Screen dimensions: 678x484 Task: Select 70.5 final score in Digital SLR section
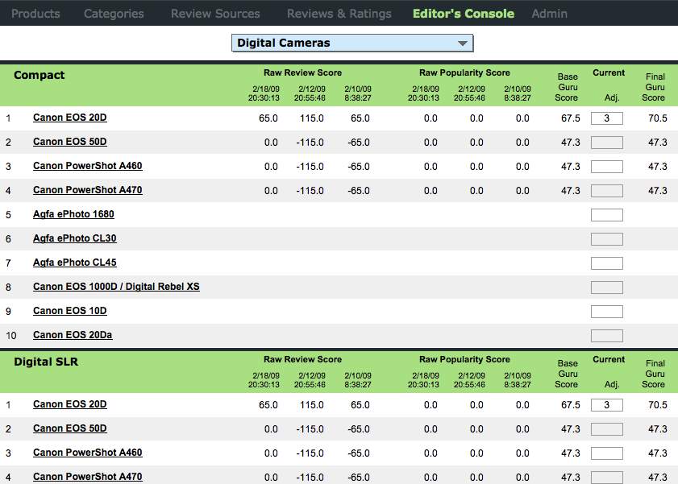tap(658, 405)
